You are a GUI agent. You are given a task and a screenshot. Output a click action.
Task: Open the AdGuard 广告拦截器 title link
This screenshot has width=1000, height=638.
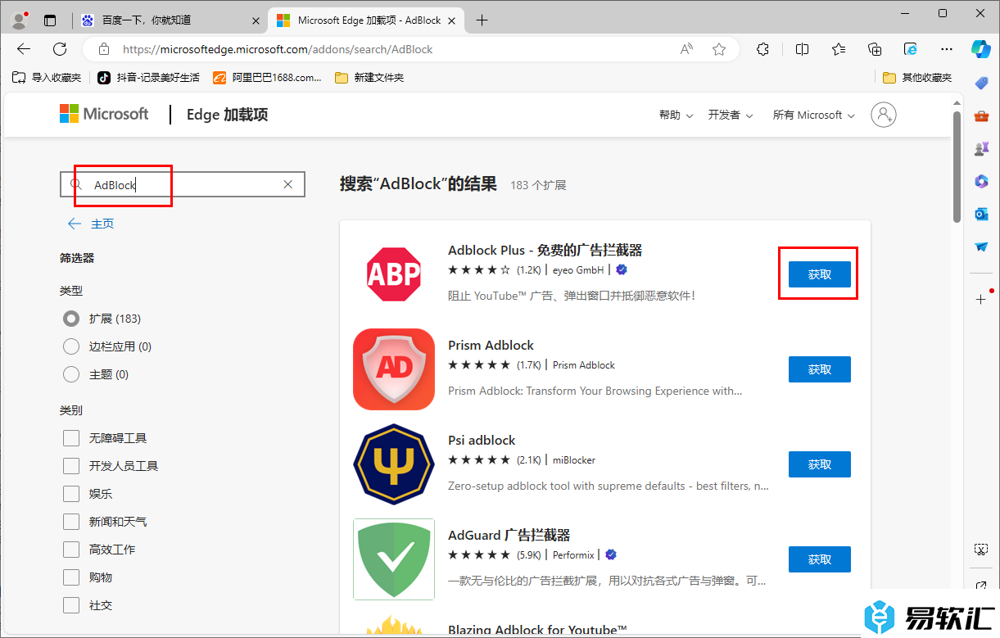click(x=509, y=535)
